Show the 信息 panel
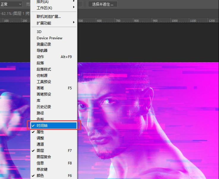The width and height of the screenshot is (219, 179). click(54, 163)
